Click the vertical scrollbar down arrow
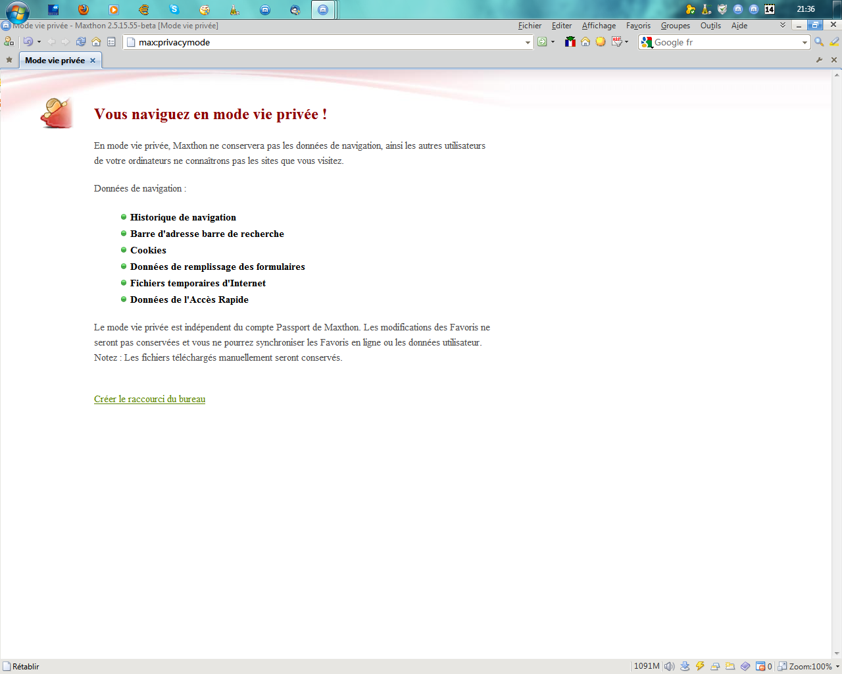The image size is (842, 674). pyautogui.click(x=837, y=654)
